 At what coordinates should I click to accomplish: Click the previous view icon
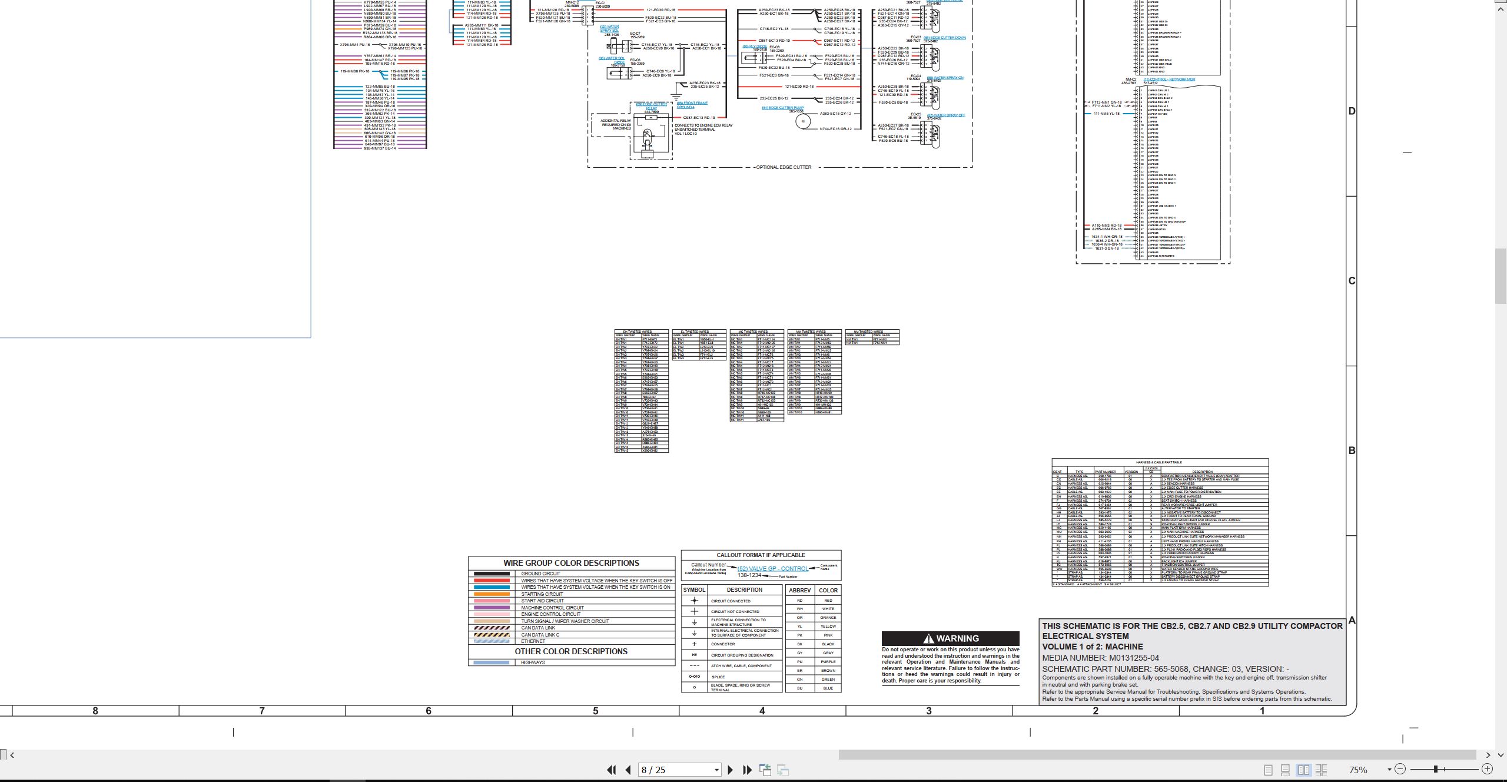click(765, 770)
